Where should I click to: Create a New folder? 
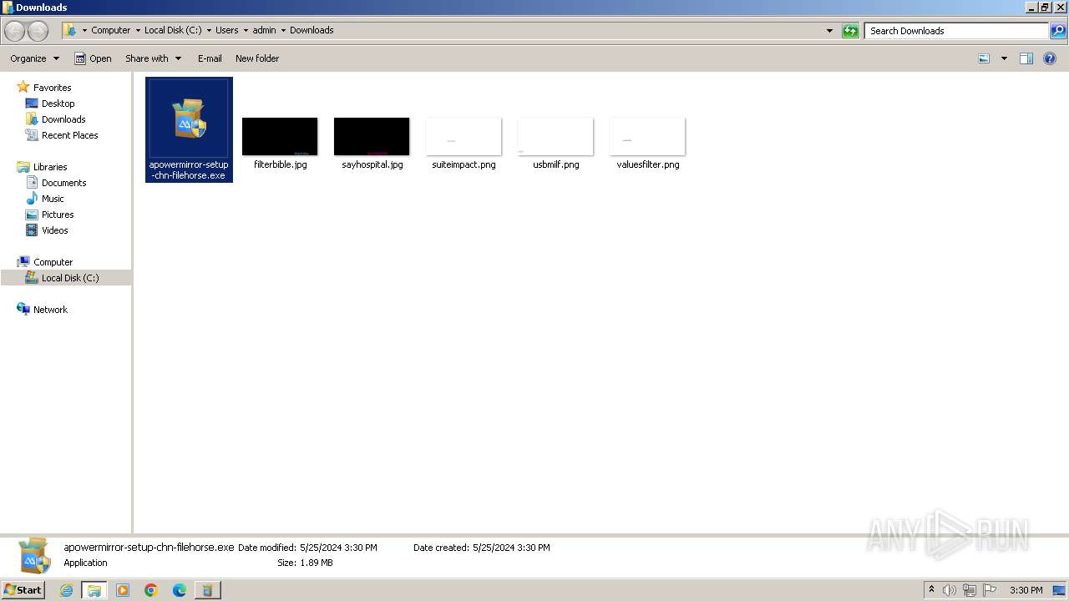pos(257,58)
